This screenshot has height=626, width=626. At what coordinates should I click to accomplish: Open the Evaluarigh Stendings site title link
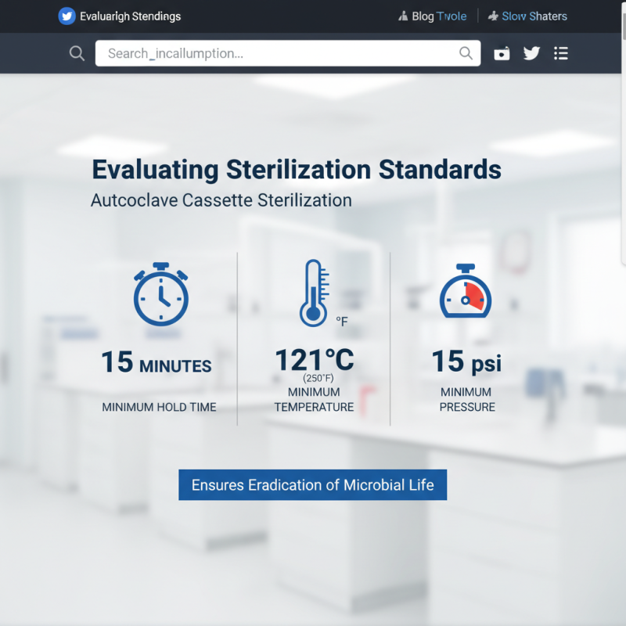coord(130,16)
